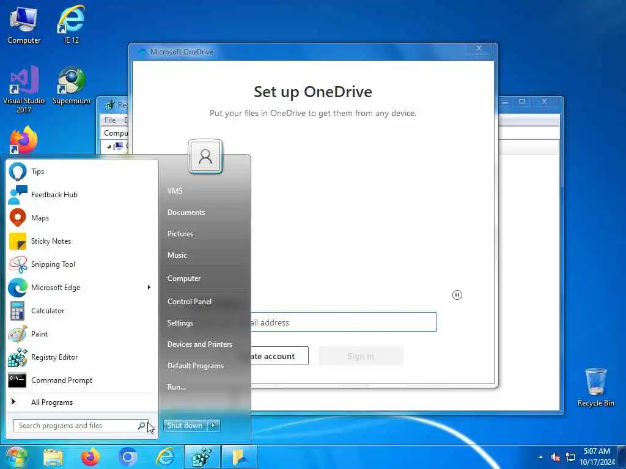Open Recycle Bin on desktop

point(595,388)
